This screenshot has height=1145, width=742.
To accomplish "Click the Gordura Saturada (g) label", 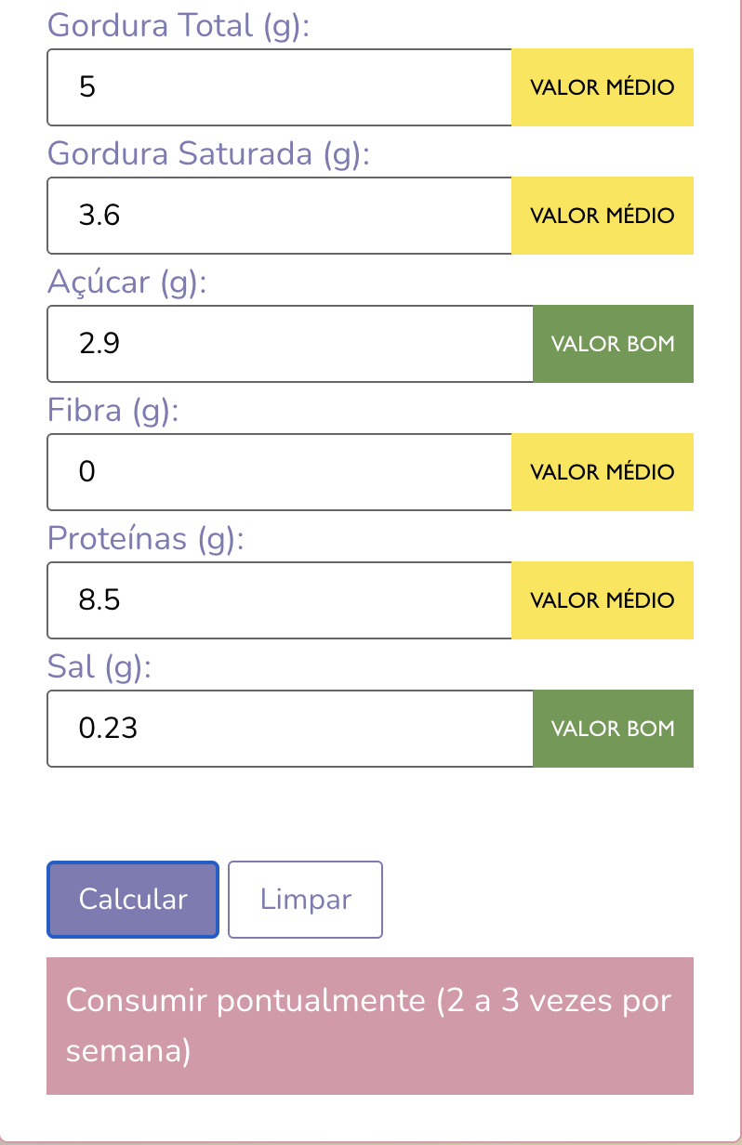I will [x=208, y=153].
